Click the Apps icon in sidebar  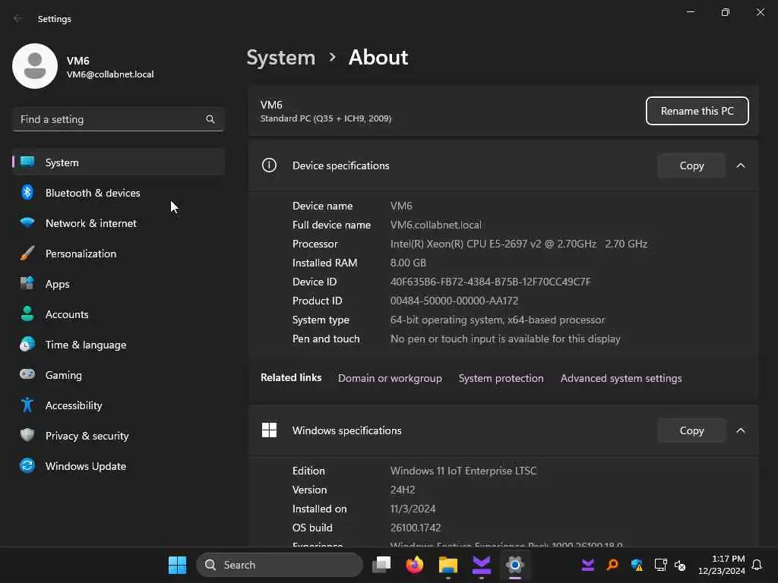(27, 283)
